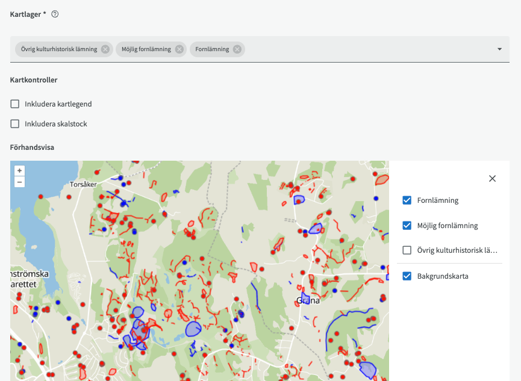Click the Kartkontroller section heading
The width and height of the screenshot is (521, 381).
pyautogui.click(x=34, y=79)
